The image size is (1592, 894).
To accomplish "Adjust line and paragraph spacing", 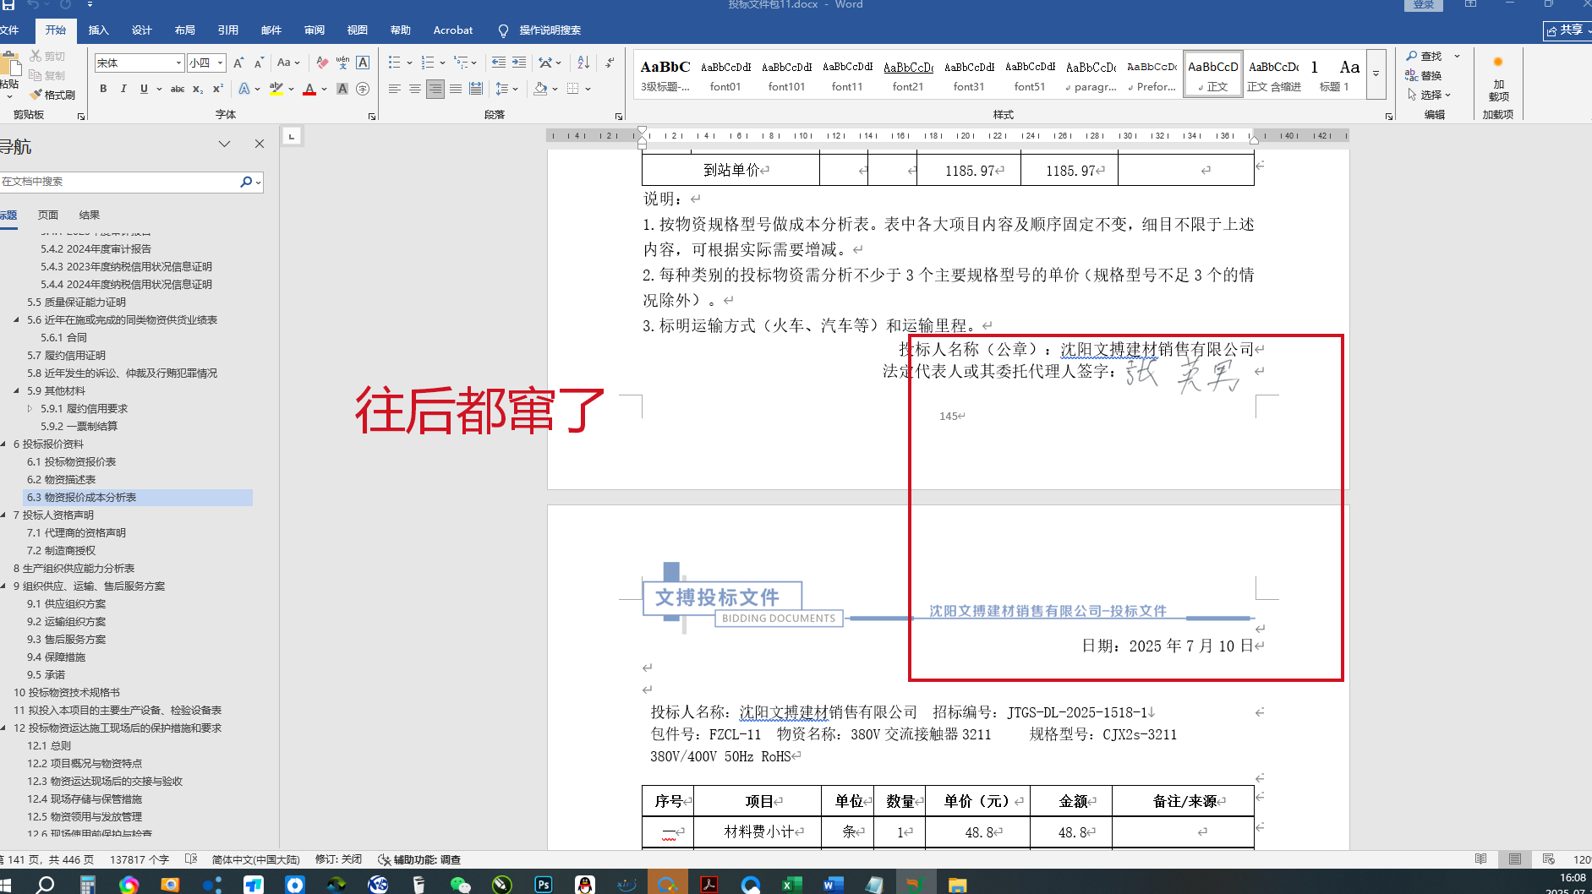I will click(x=502, y=89).
